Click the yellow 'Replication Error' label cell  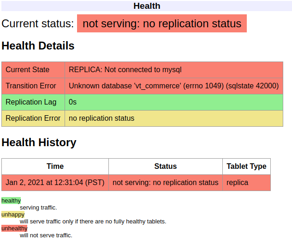pos(33,118)
